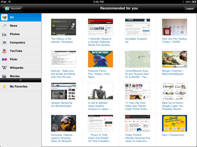Open 11-Year-Old Viral Video Star thumbnail
Viewport: 197px width, 147px height.
tap(138, 91)
